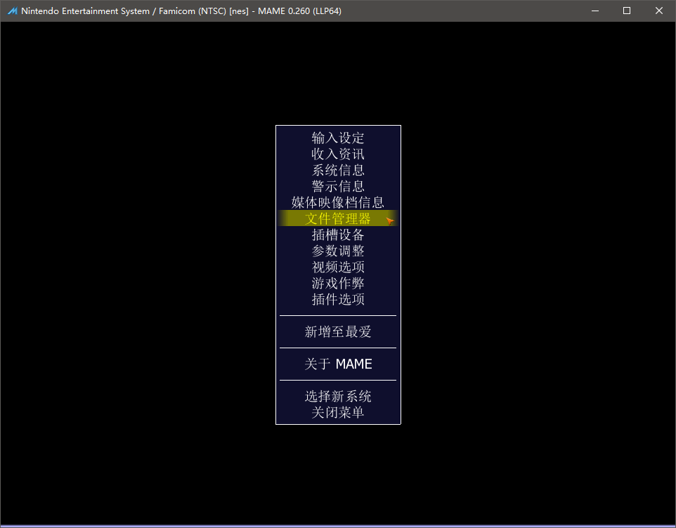Screen dimensions: 676x528
Task: Open 媒体映像档信息 entry
Action: [338, 202]
